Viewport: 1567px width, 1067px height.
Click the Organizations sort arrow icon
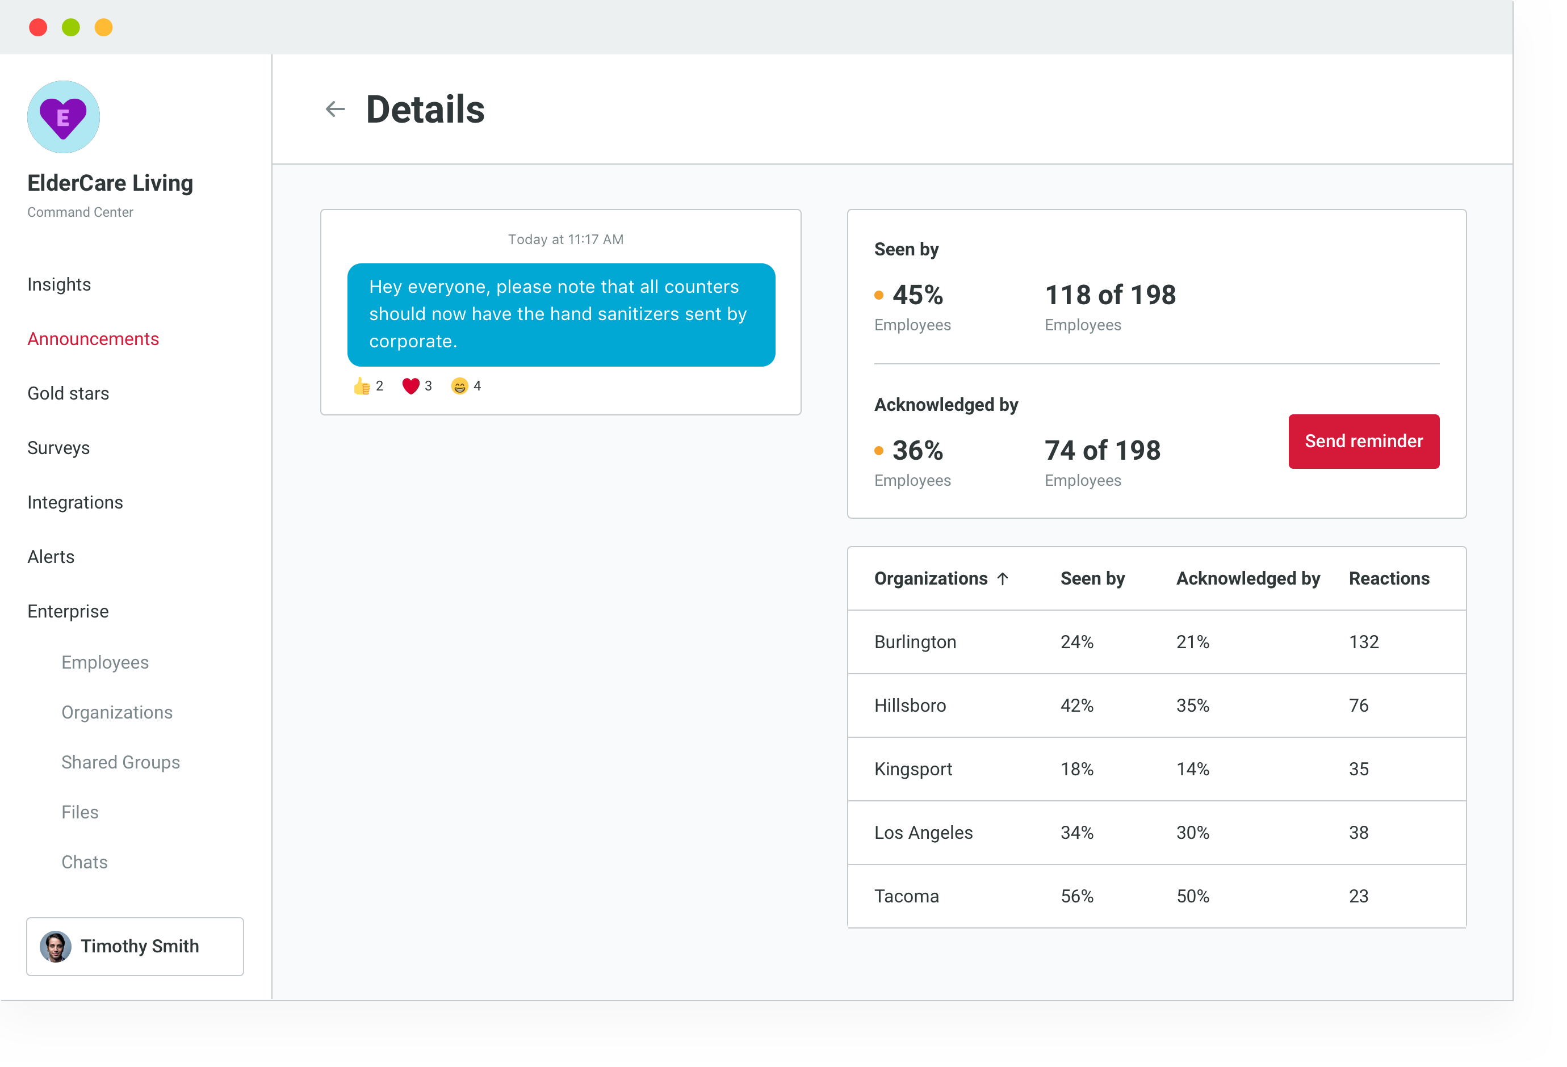click(1003, 579)
